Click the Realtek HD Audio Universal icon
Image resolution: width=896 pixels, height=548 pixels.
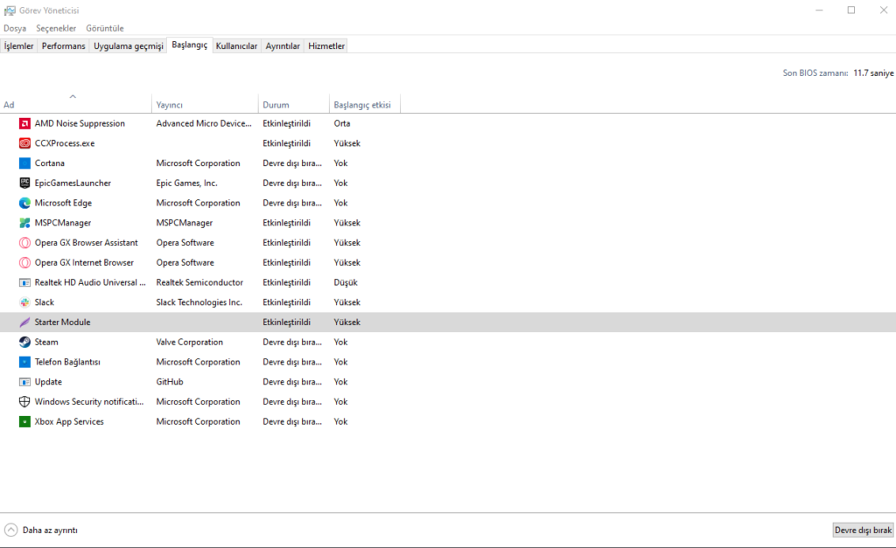24,282
